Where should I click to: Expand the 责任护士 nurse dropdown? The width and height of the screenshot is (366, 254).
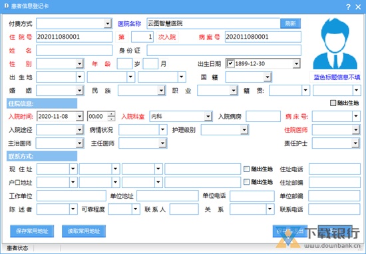(356, 143)
